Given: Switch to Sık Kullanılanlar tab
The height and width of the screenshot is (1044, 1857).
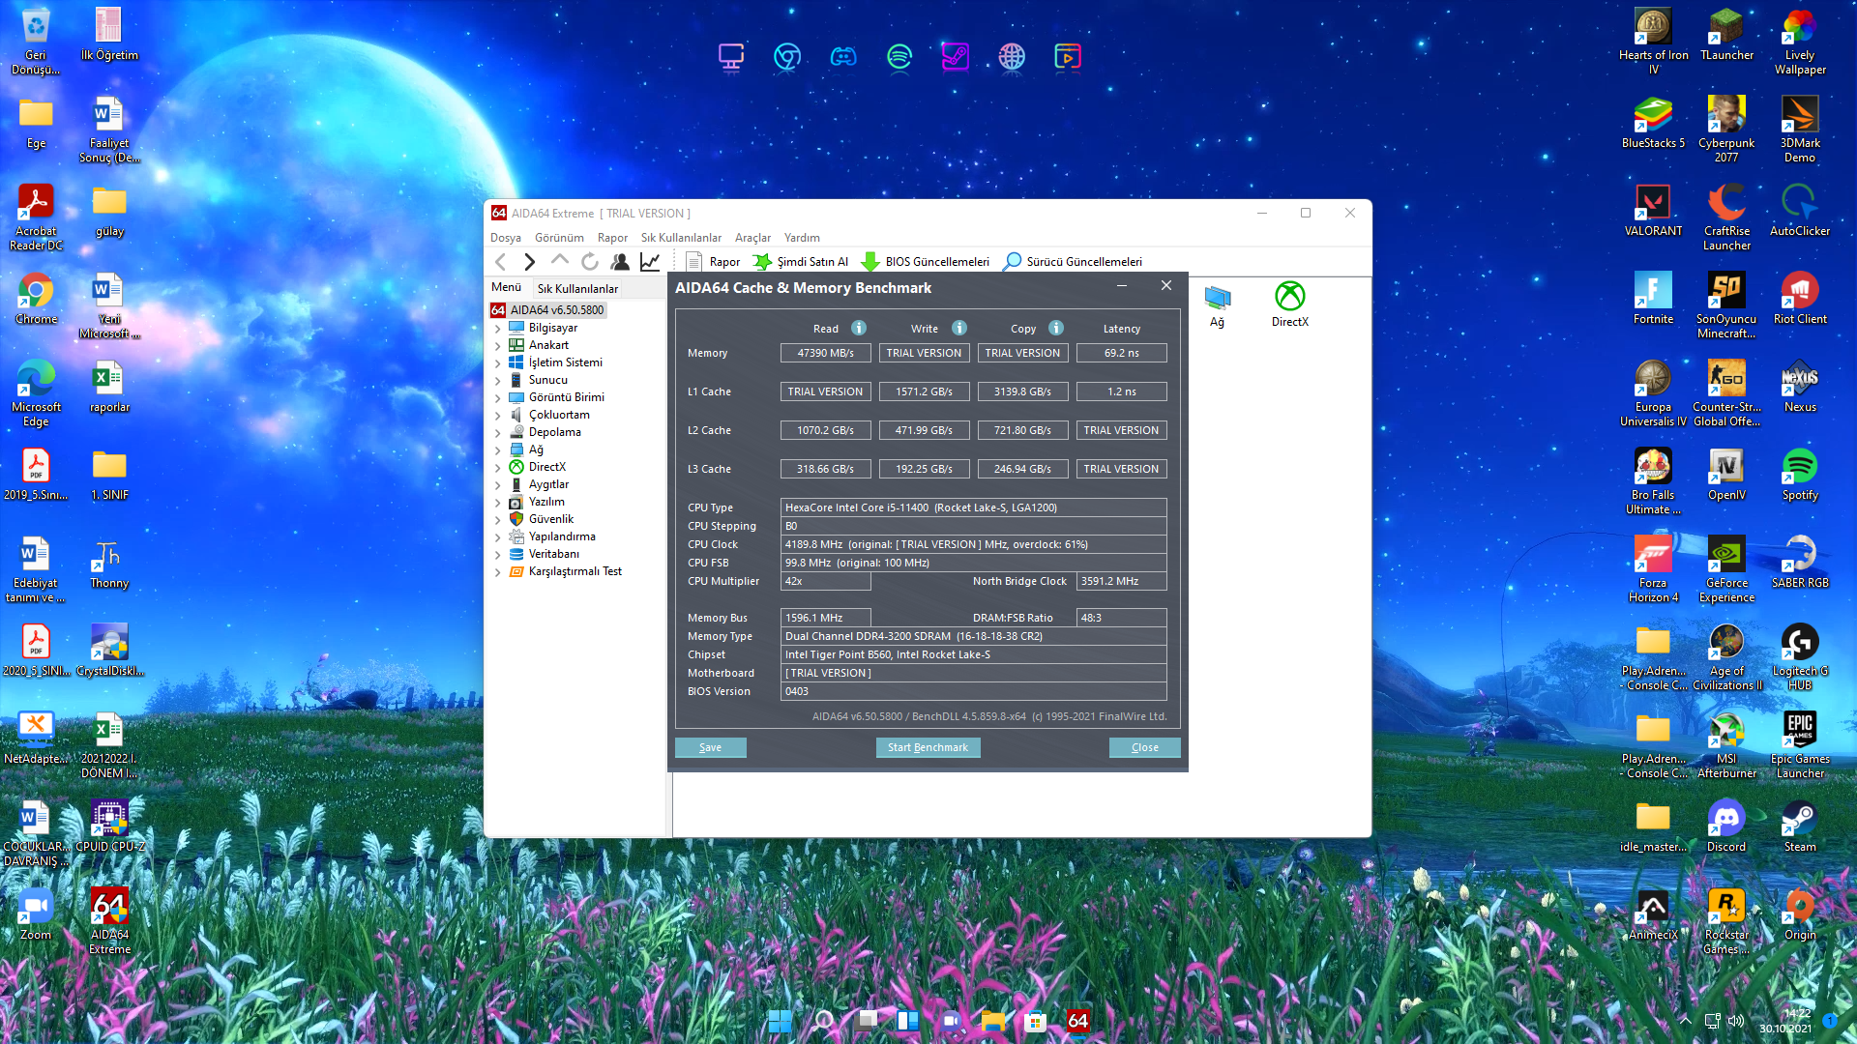Looking at the screenshot, I should (x=577, y=288).
